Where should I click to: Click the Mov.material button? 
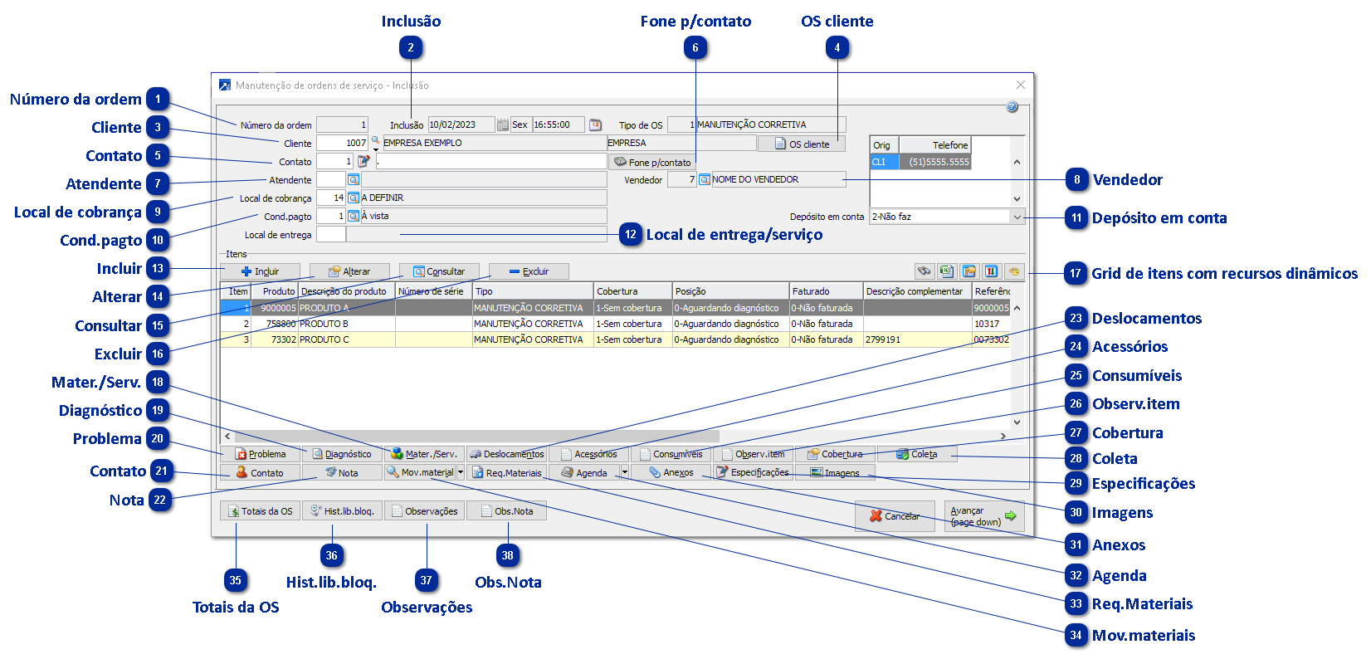click(420, 472)
